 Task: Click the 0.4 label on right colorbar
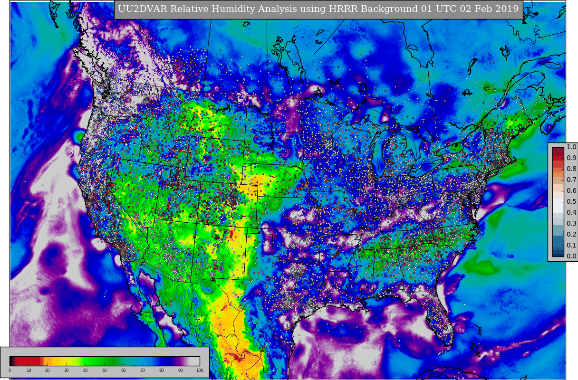(571, 213)
